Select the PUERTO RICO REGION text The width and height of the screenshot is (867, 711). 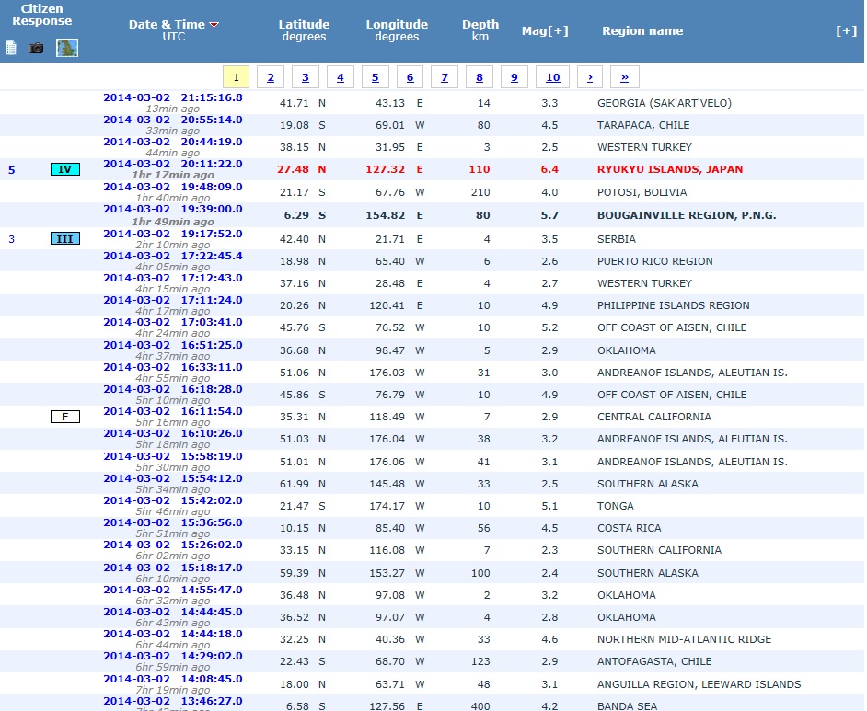pyautogui.click(x=655, y=261)
